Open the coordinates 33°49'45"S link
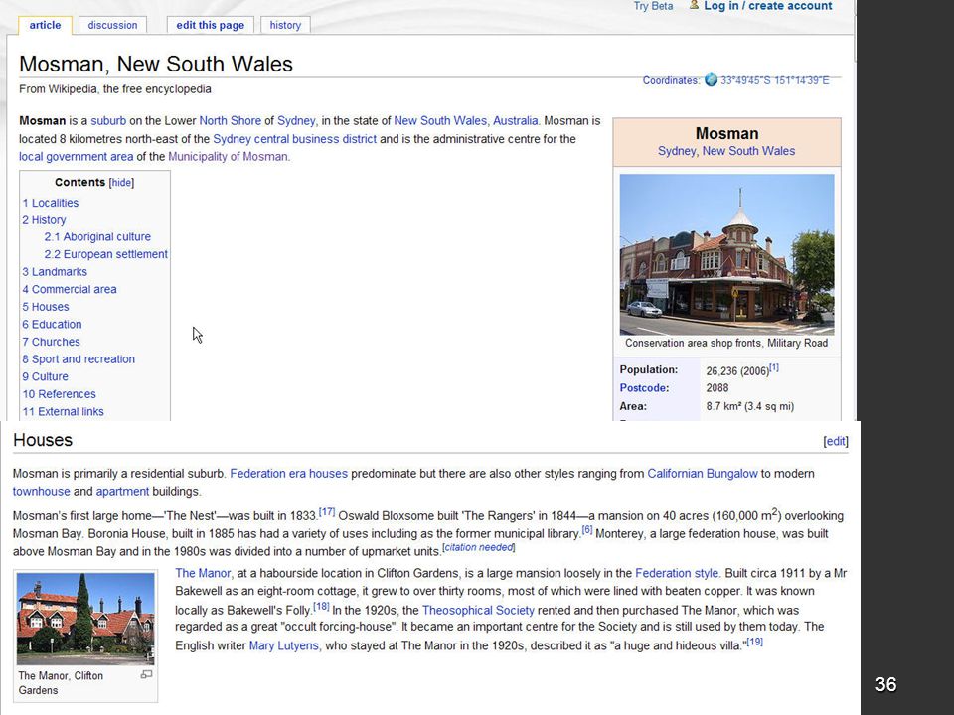This screenshot has height=715, width=954. 774,80
